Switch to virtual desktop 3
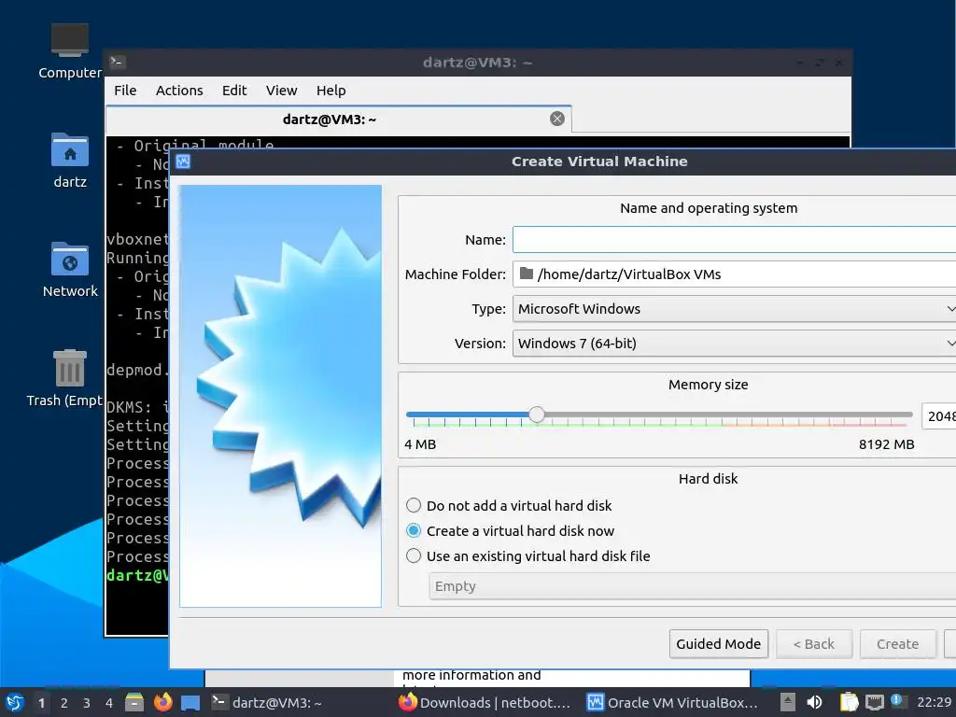Viewport: 956px width, 717px height. (x=87, y=703)
